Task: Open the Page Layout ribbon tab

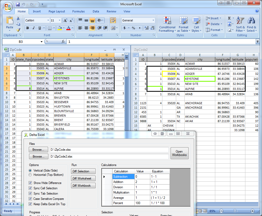Action: (x=57, y=11)
